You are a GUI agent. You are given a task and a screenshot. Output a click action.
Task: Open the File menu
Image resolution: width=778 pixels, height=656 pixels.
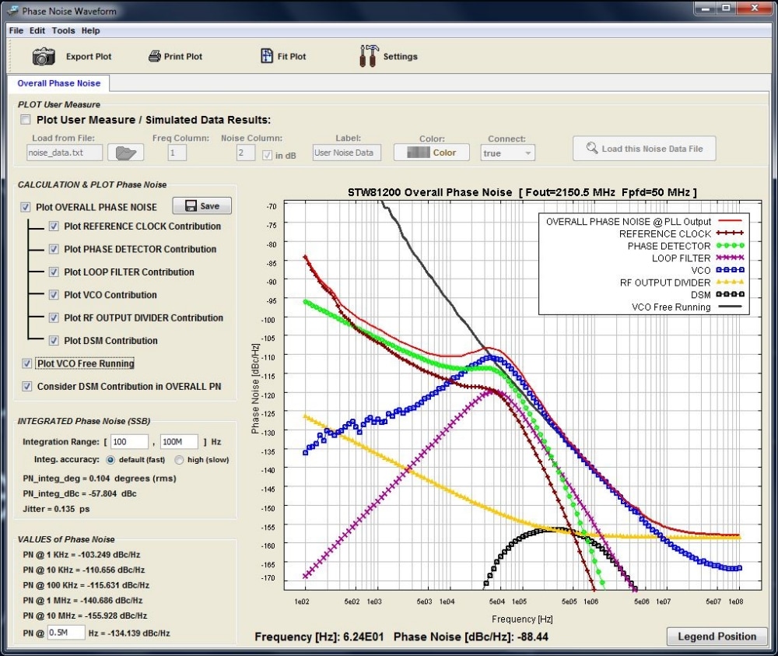pos(16,30)
